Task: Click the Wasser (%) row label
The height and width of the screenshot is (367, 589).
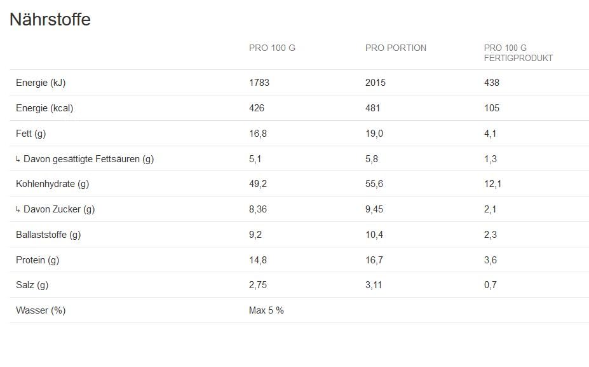Action: [41, 310]
